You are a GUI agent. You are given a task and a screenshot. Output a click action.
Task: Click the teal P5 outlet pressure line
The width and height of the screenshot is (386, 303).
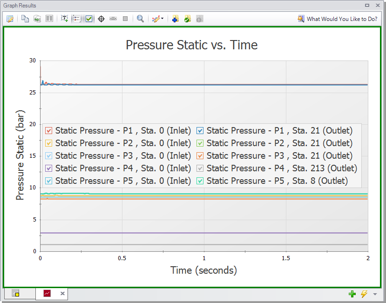pyautogui.click(x=204, y=194)
